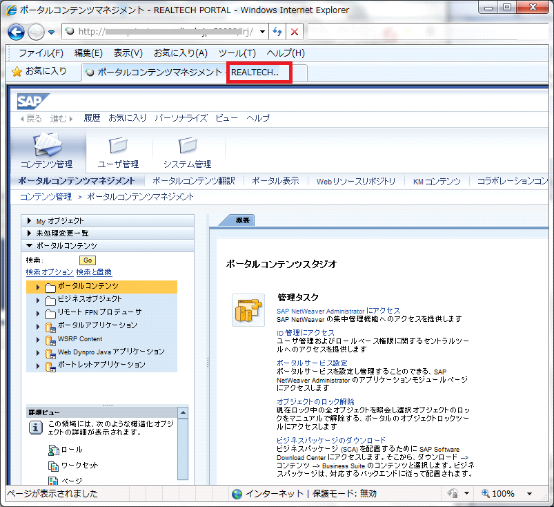Open SAP NetWeaver Administrator にアクセス link
Screen dimensions: 554x507
339,311
